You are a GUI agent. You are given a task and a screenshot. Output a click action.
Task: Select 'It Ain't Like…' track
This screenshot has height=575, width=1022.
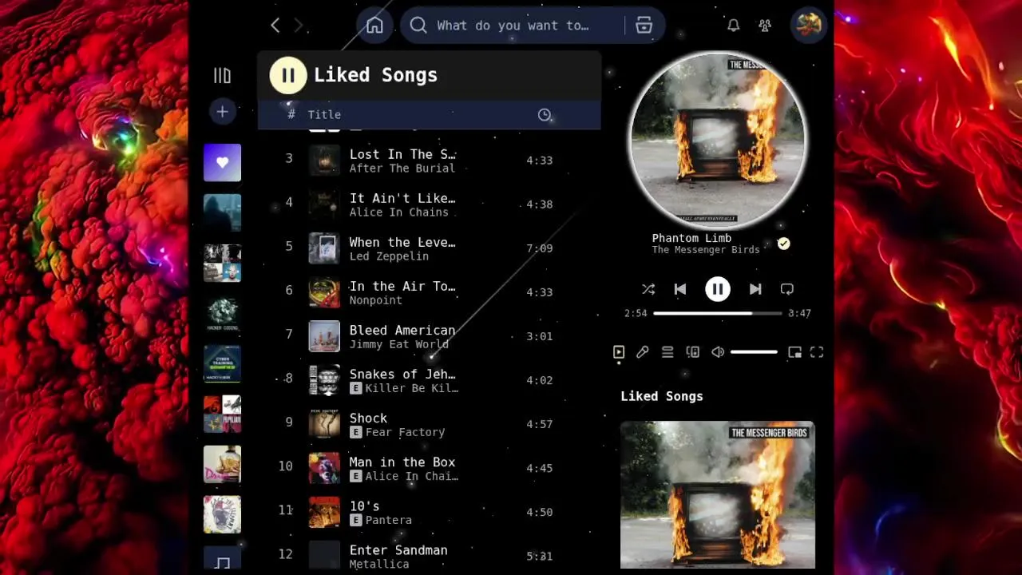pyautogui.click(x=402, y=198)
